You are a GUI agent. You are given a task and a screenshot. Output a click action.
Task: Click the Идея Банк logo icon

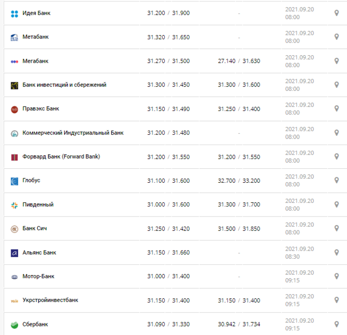[15, 14]
